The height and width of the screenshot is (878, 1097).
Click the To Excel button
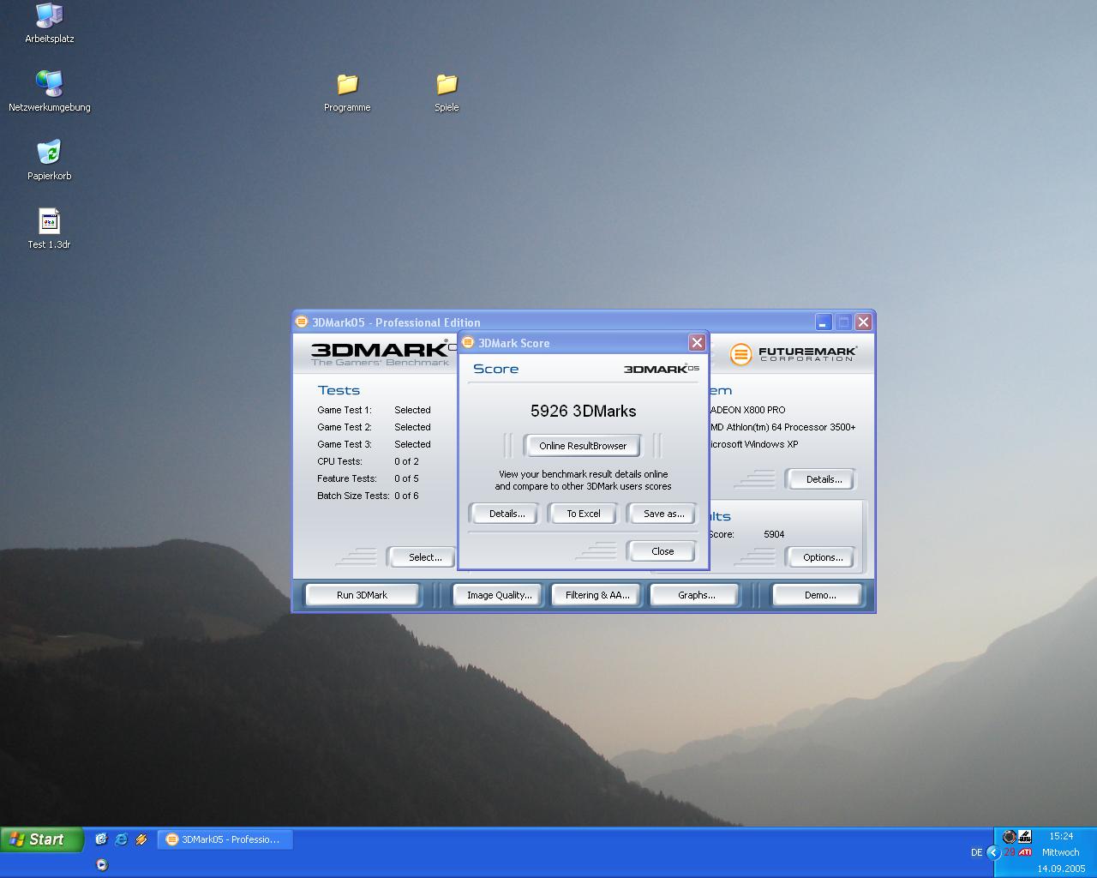[583, 514]
